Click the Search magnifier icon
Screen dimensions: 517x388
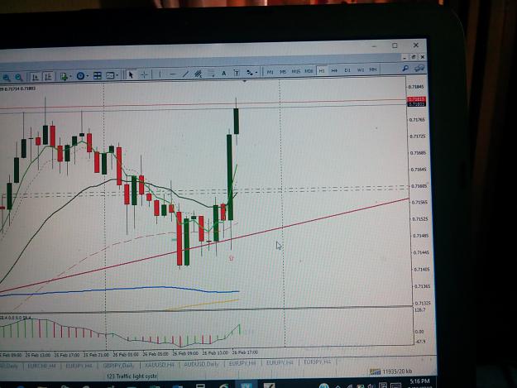pyautogui.click(x=405, y=68)
